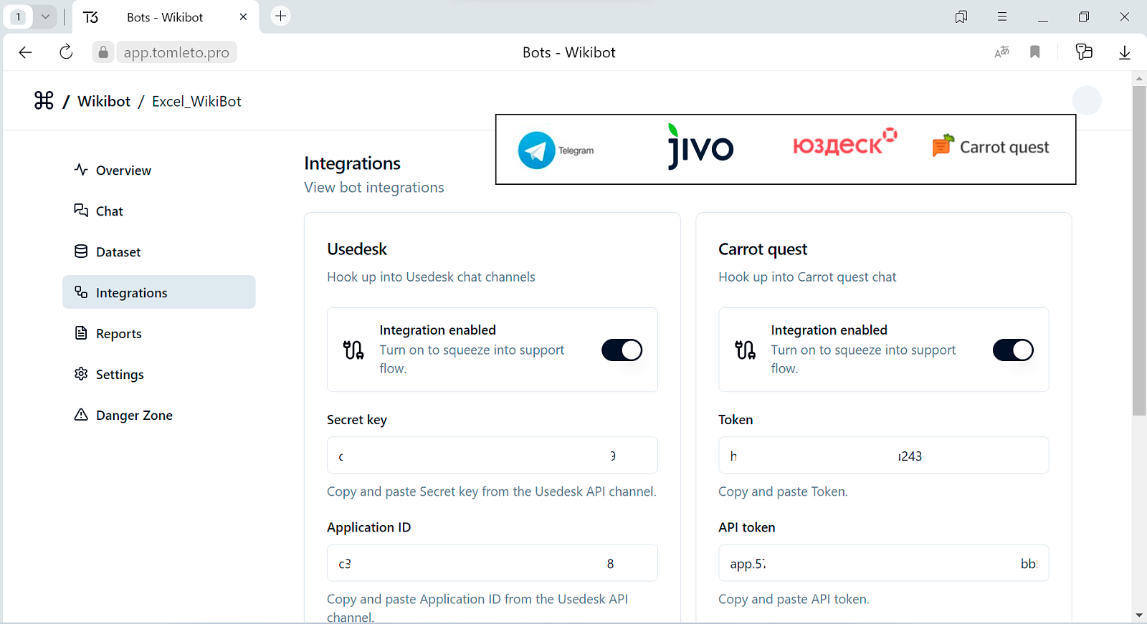The image size is (1147, 624).
Task: Click the Carrot quest integration cable icon
Action: tap(745, 350)
